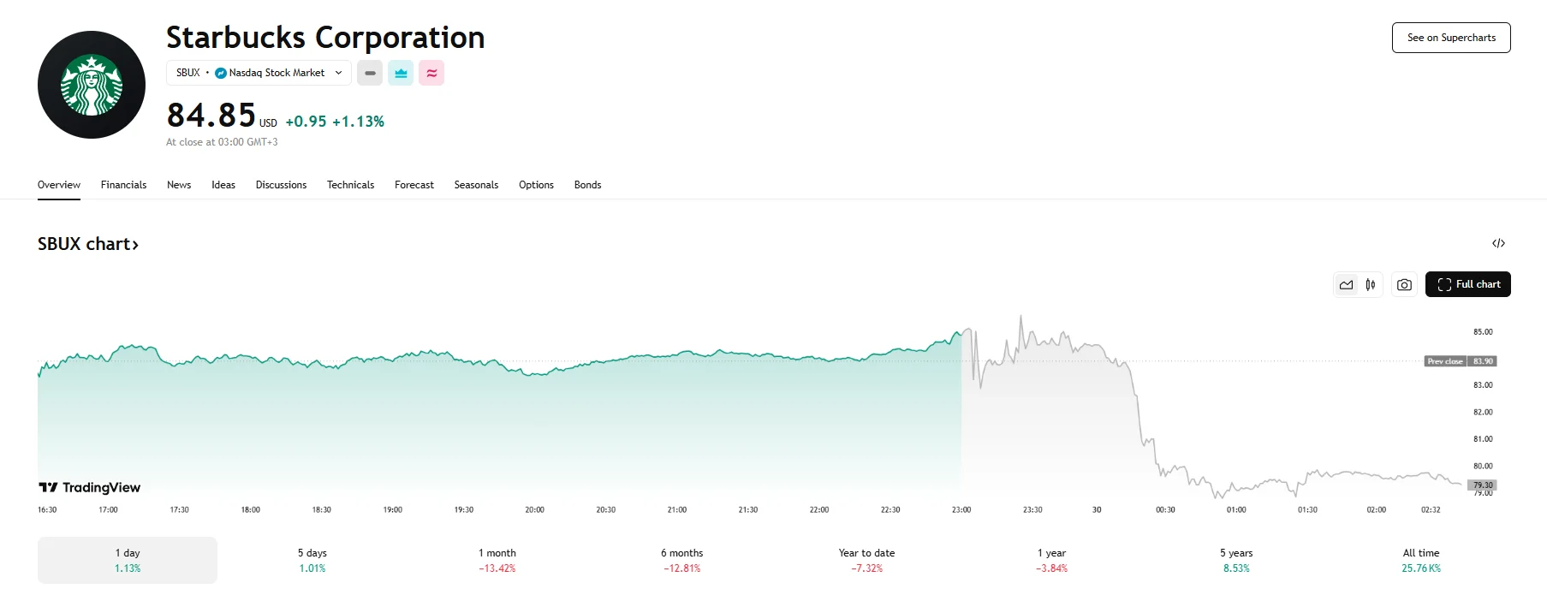Viewport: 1547px width, 595px height.
Task: Click the 23:00 time axis label
Action: point(961,509)
